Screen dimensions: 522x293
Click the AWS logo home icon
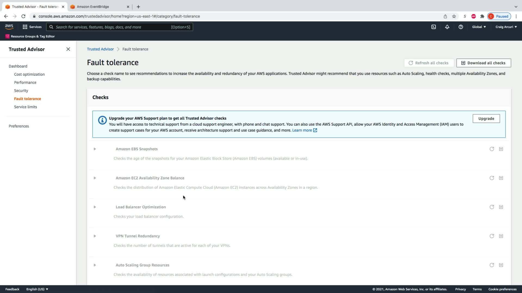click(9, 27)
